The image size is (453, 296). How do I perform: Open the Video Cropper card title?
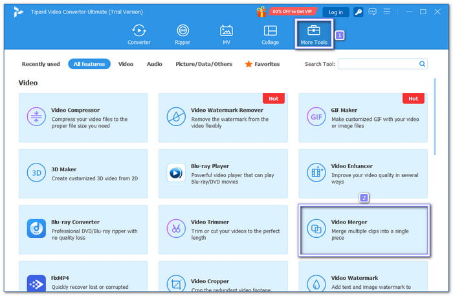210,281
